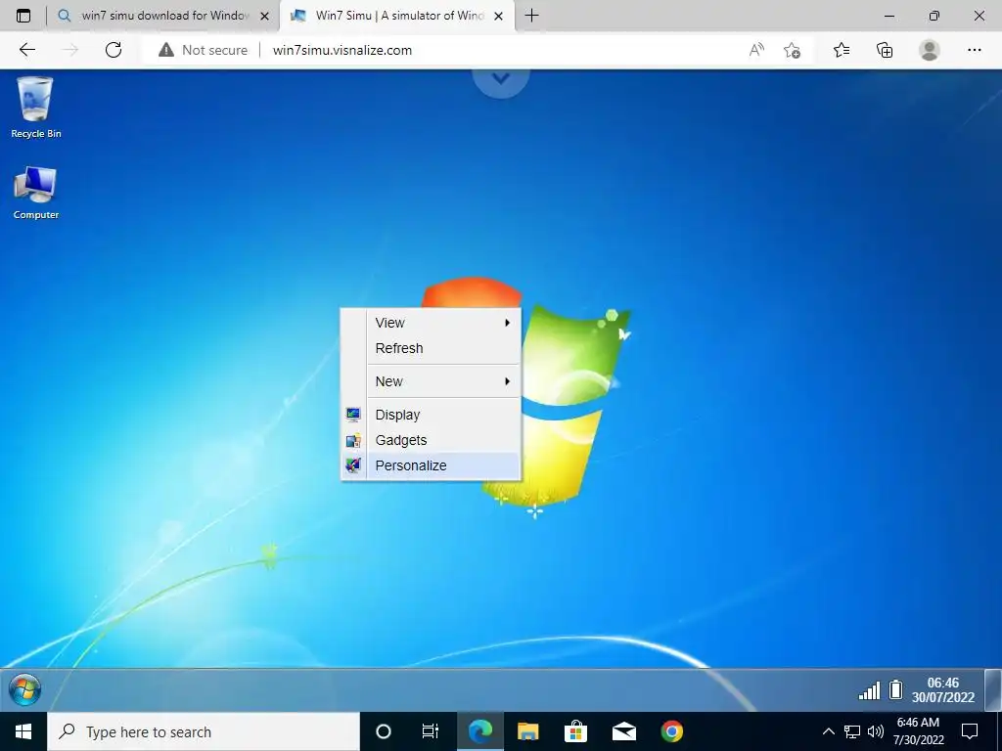Close the win7 simu download tab
Image resolution: width=1002 pixels, height=751 pixels.
(264, 16)
